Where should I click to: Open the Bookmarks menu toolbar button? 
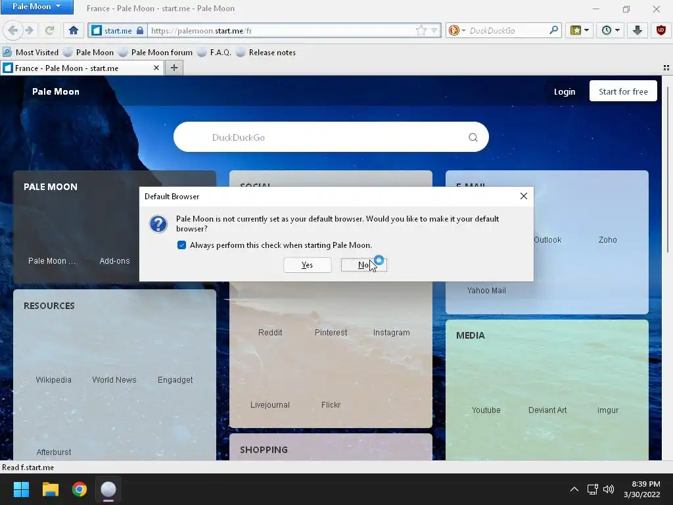pos(580,30)
